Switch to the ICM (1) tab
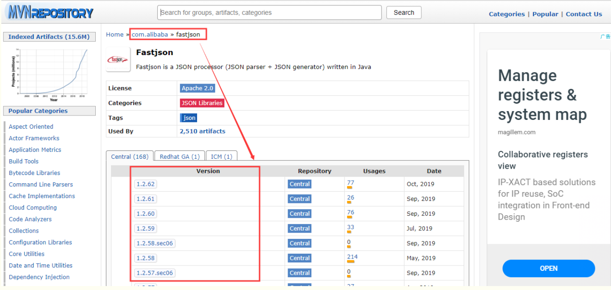Screen dimensions: 611x290 click(x=222, y=156)
